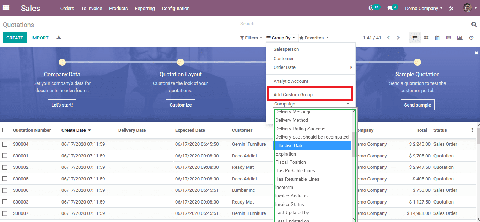The height and width of the screenshot is (222, 480).
Task: Switch to pivot table view
Action: (448, 38)
